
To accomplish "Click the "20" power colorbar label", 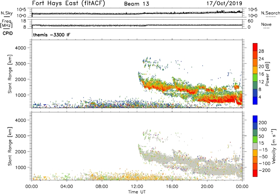I will (261, 67).
